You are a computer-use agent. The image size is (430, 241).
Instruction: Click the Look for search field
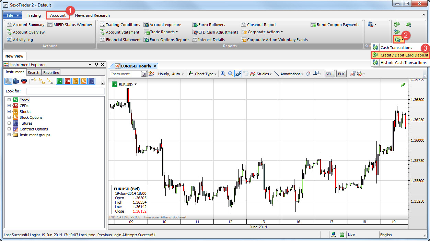point(65,91)
